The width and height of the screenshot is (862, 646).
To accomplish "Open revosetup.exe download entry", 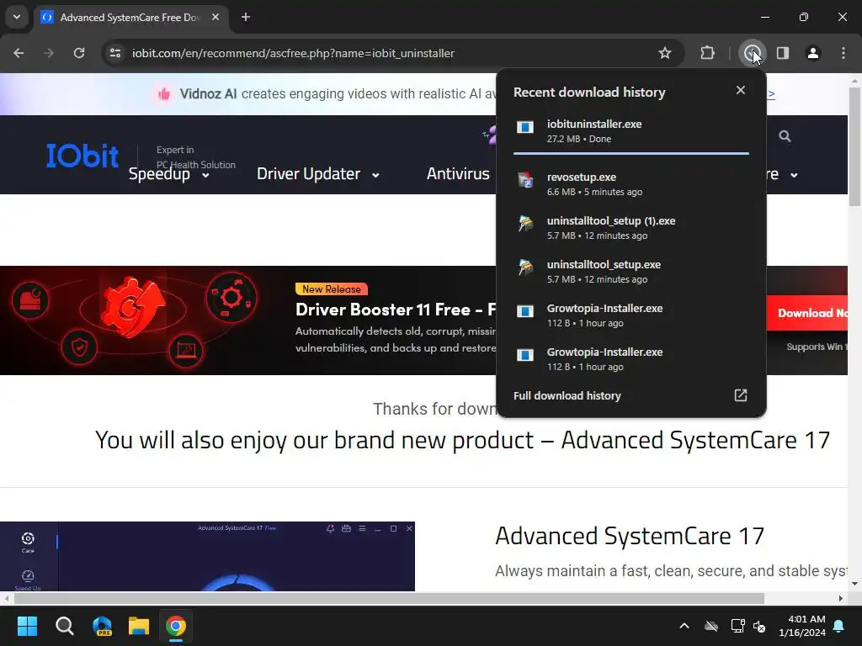I will [x=631, y=184].
